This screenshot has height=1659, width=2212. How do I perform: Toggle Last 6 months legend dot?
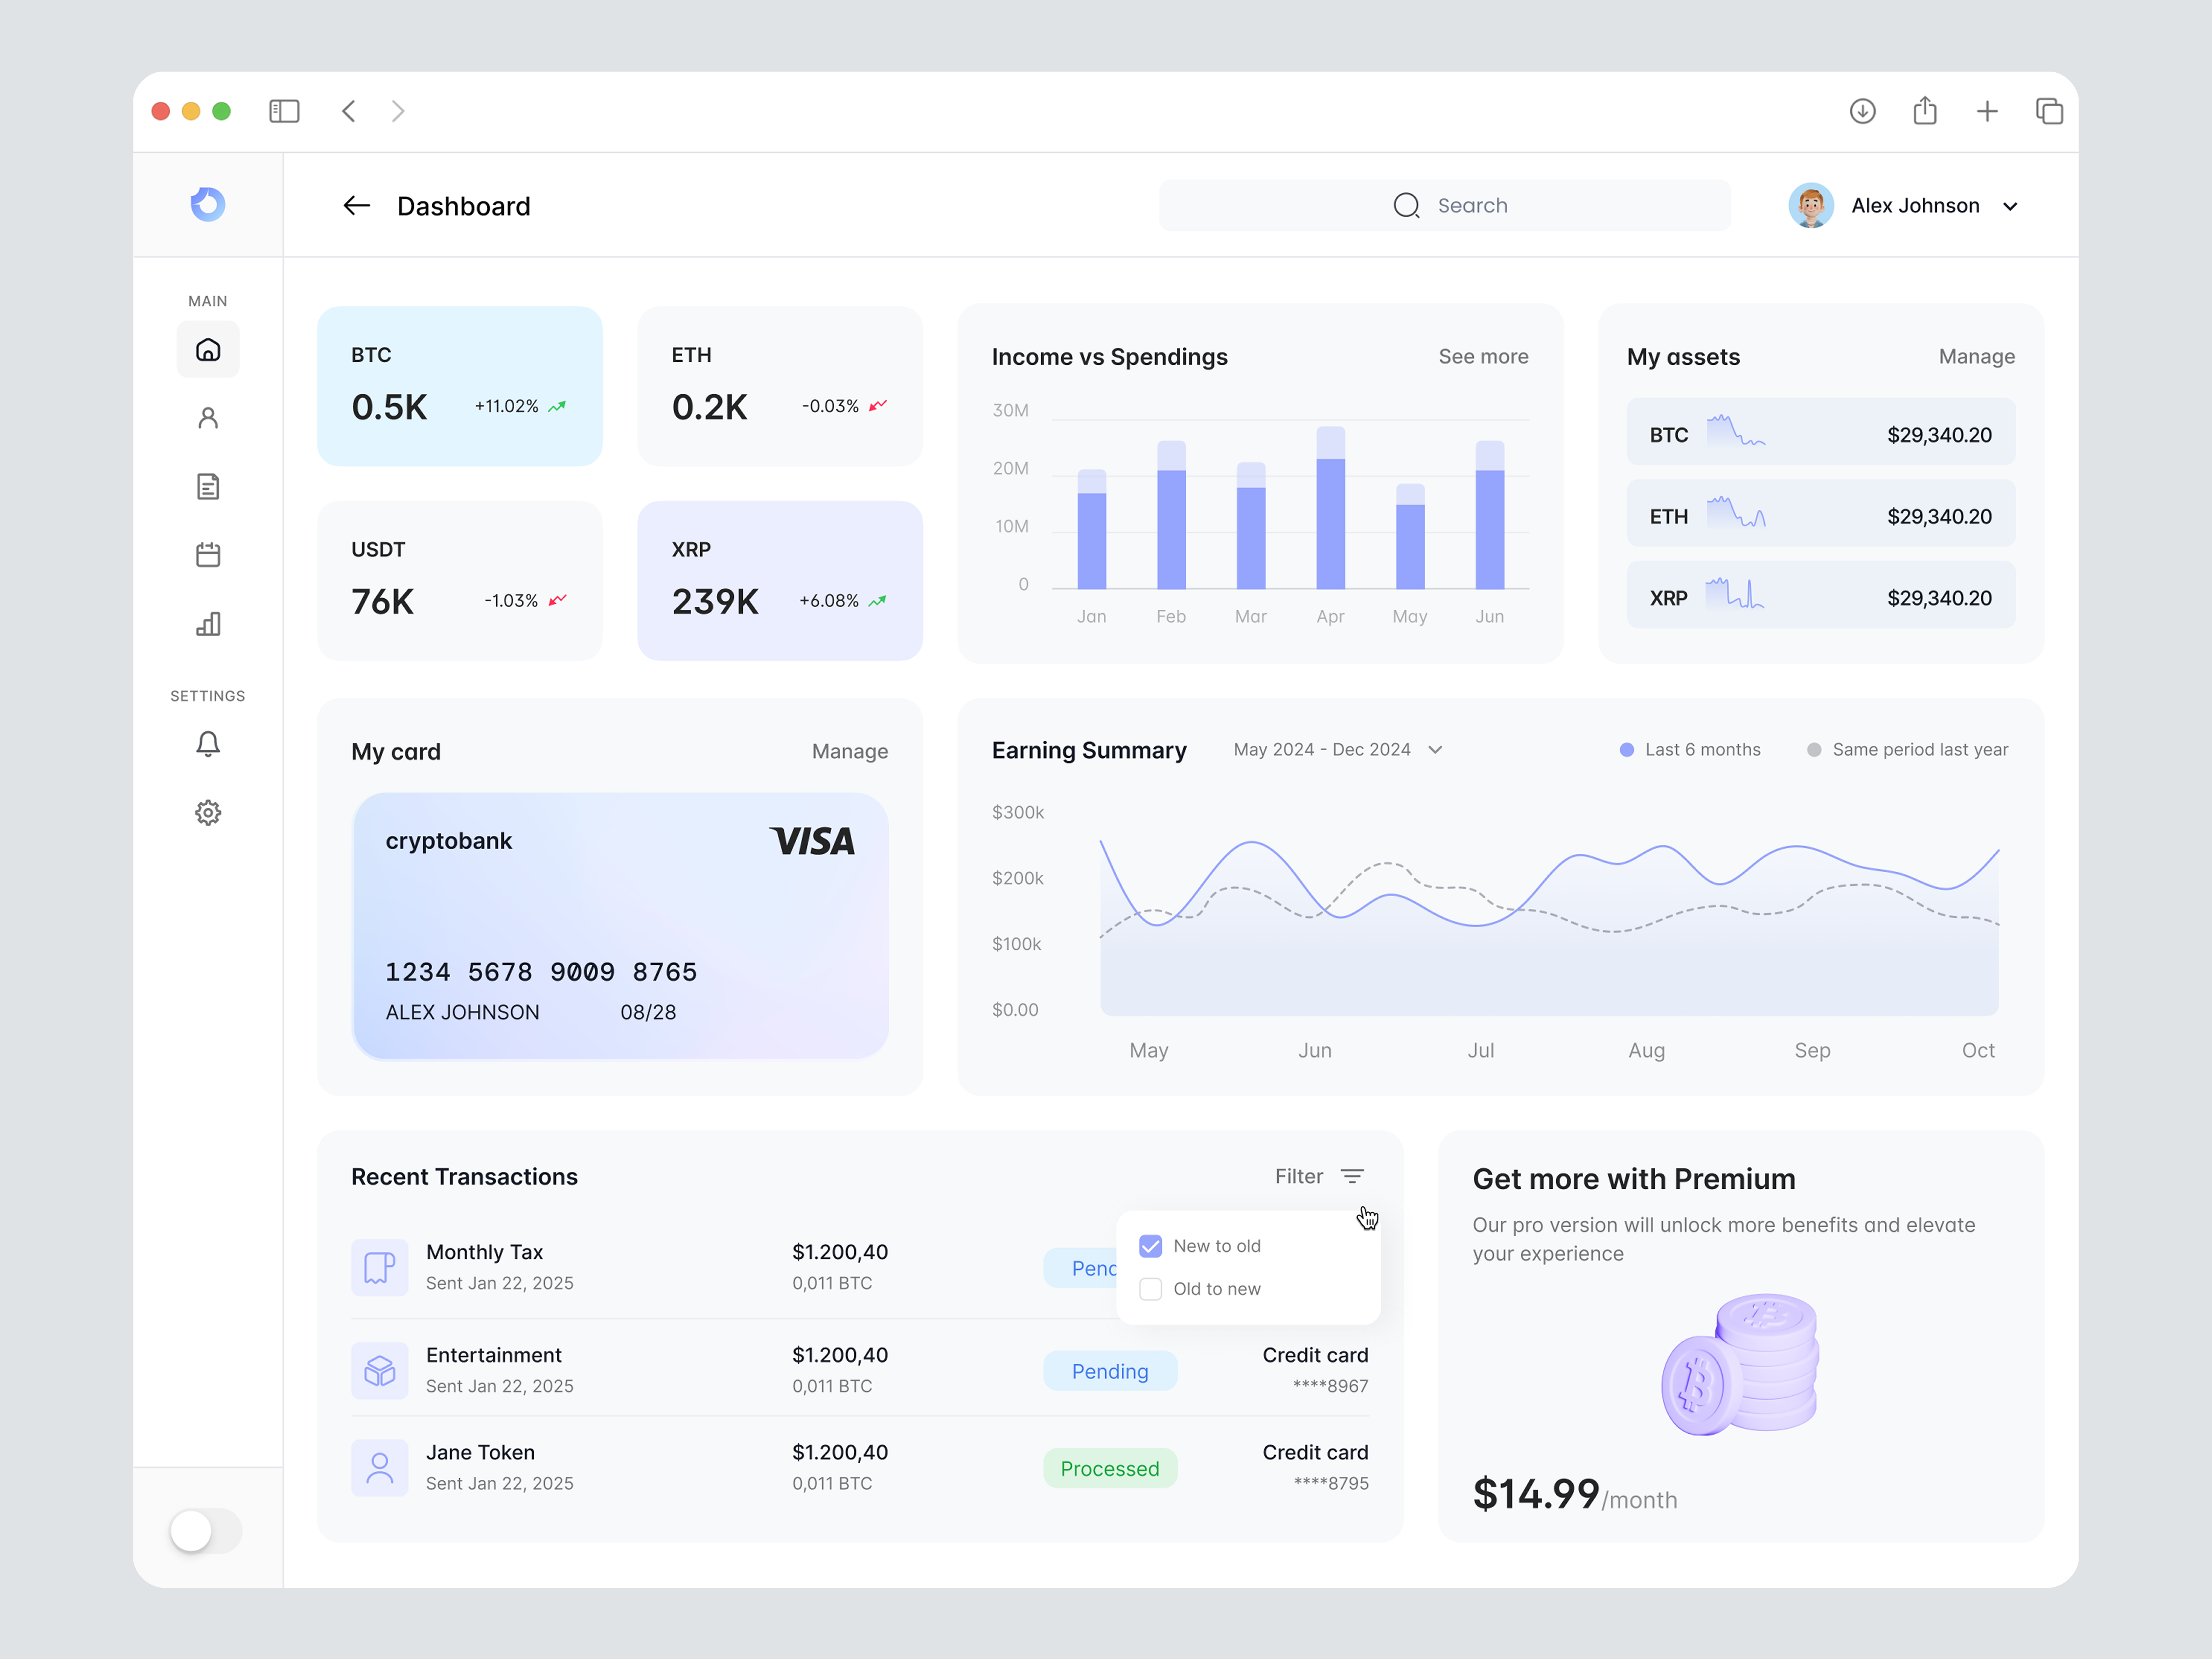1627,750
